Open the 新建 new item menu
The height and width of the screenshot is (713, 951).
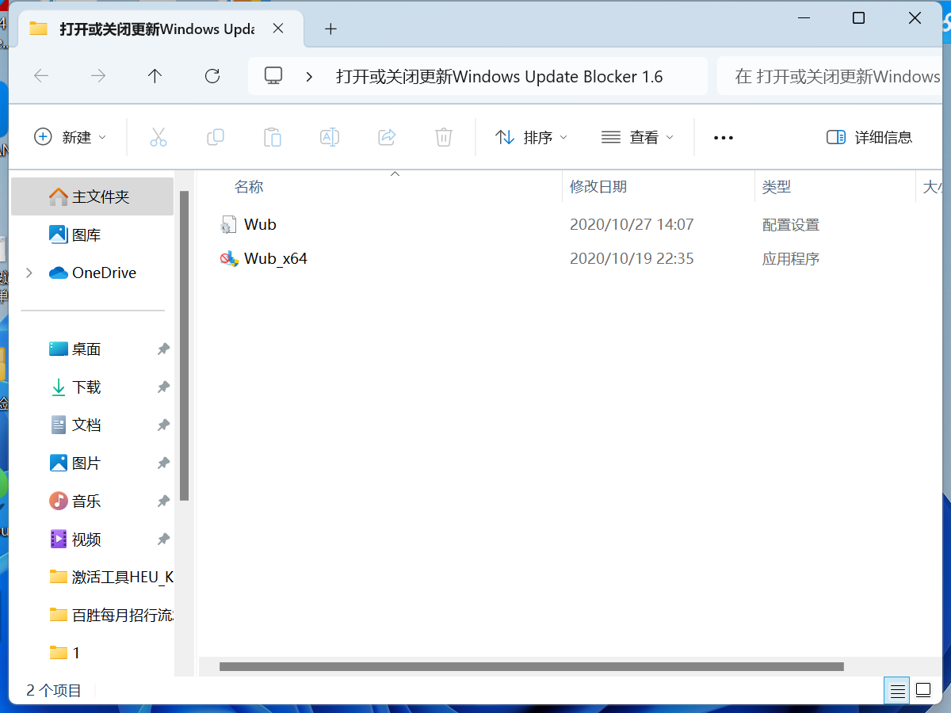pyautogui.click(x=71, y=136)
